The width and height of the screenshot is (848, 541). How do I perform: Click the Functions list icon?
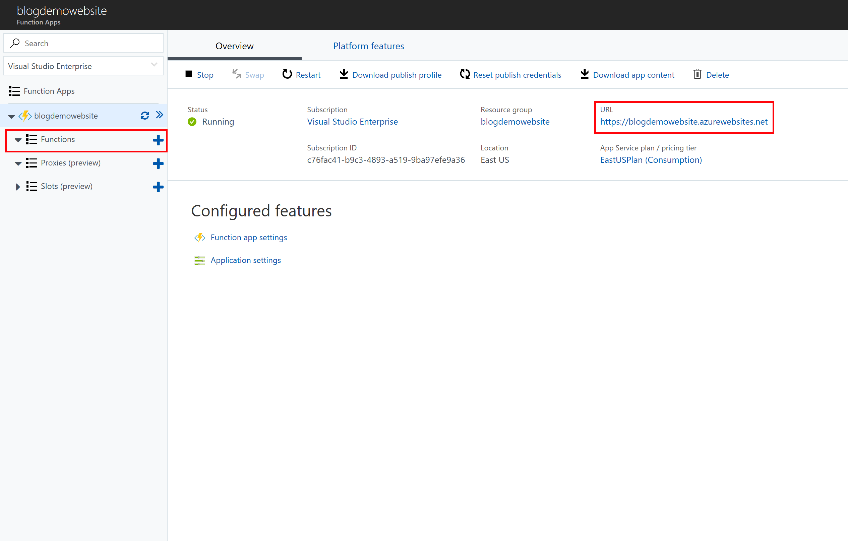(x=32, y=139)
